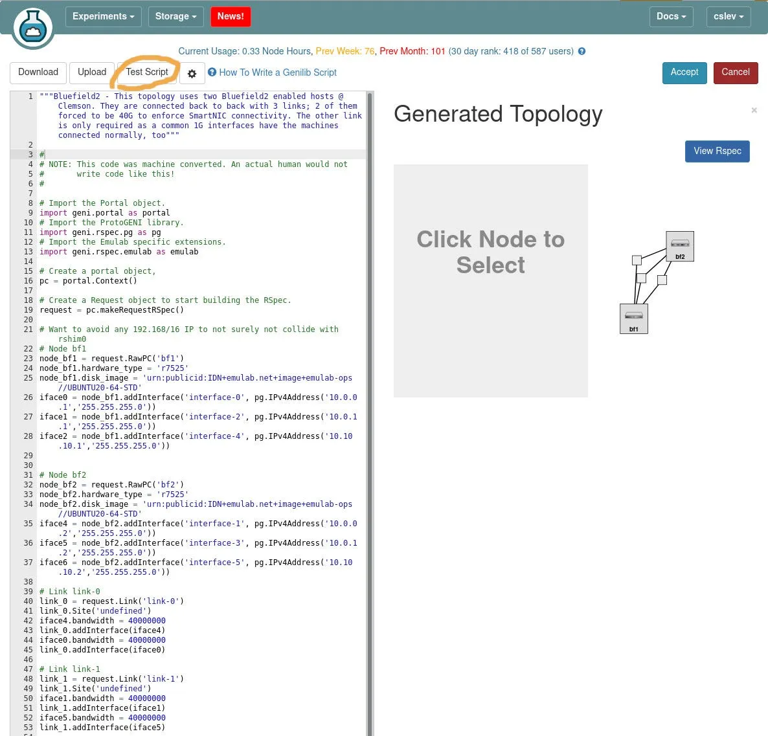Click the middle link square in topology
Screen dimensions: 768x736
coord(641,278)
